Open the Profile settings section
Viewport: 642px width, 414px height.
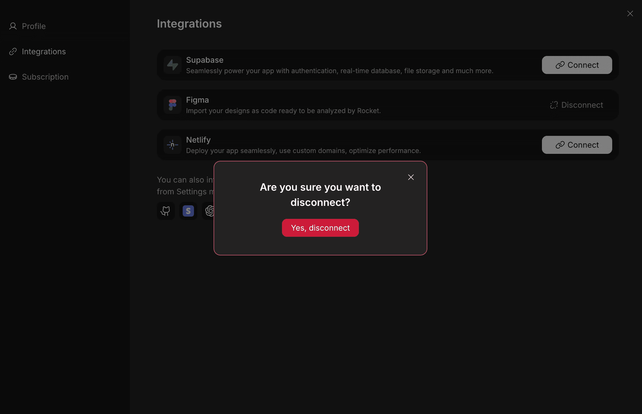34,26
